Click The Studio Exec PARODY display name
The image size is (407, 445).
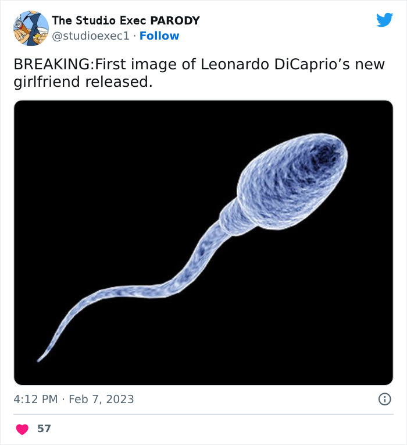click(x=125, y=20)
